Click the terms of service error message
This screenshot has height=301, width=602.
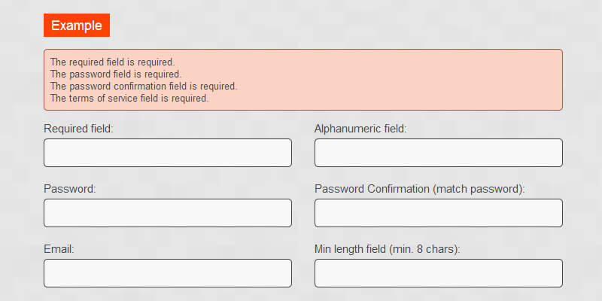(x=129, y=98)
